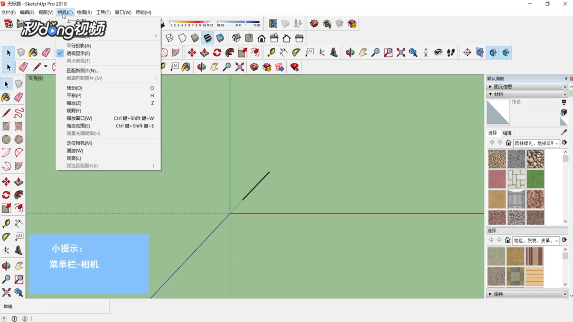Expand the 组件 panel
The height and width of the screenshot is (322, 573).
(490, 294)
